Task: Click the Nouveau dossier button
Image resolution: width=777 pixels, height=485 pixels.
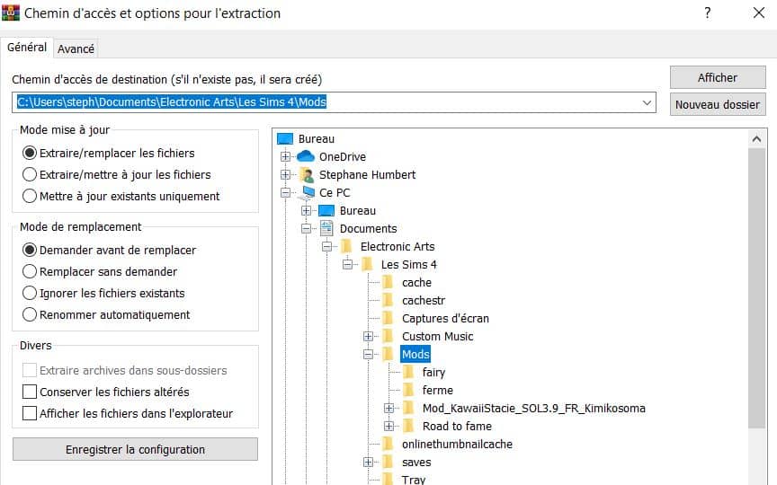Action: click(717, 104)
